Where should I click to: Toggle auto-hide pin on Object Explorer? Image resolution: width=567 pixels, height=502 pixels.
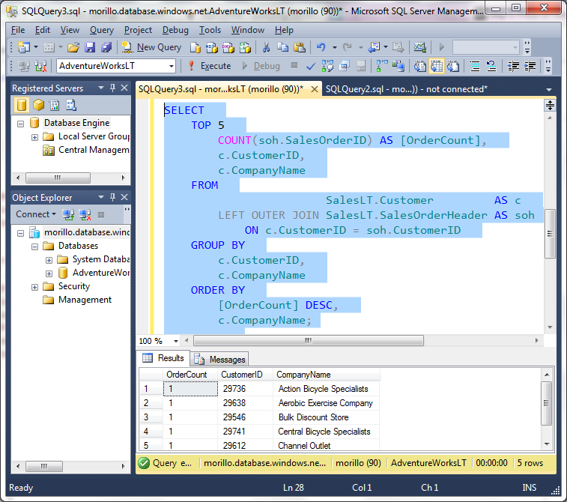[113, 198]
